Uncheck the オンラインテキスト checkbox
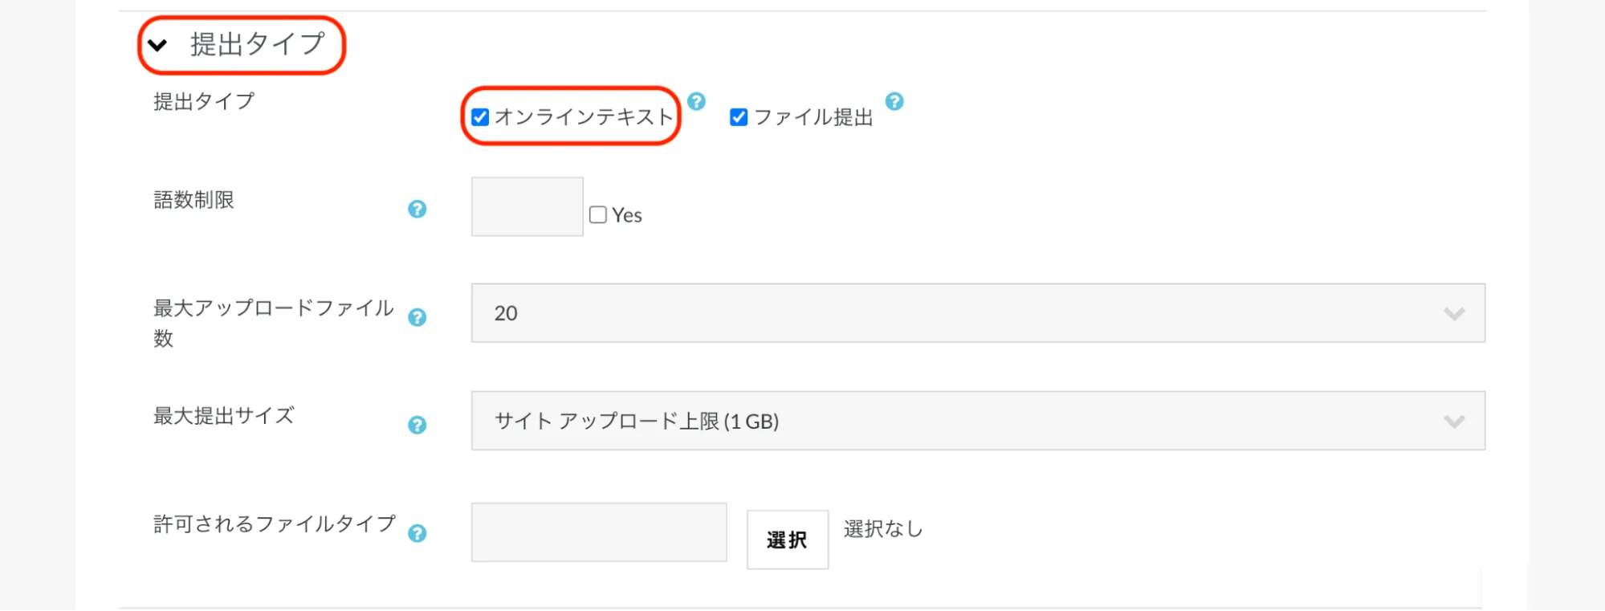The image size is (1605, 611). point(480,117)
